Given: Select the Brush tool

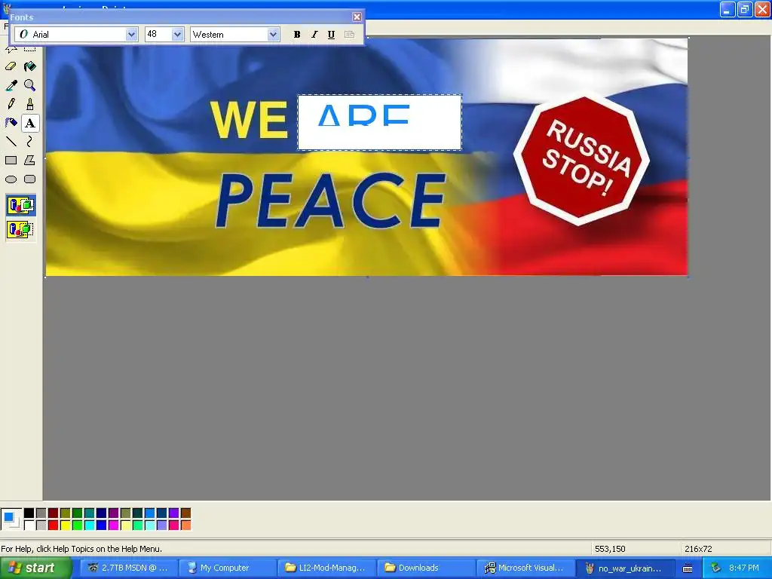Looking at the screenshot, I should [30, 104].
